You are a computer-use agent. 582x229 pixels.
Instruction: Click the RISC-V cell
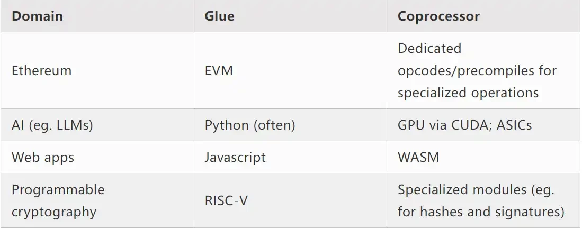click(226, 201)
